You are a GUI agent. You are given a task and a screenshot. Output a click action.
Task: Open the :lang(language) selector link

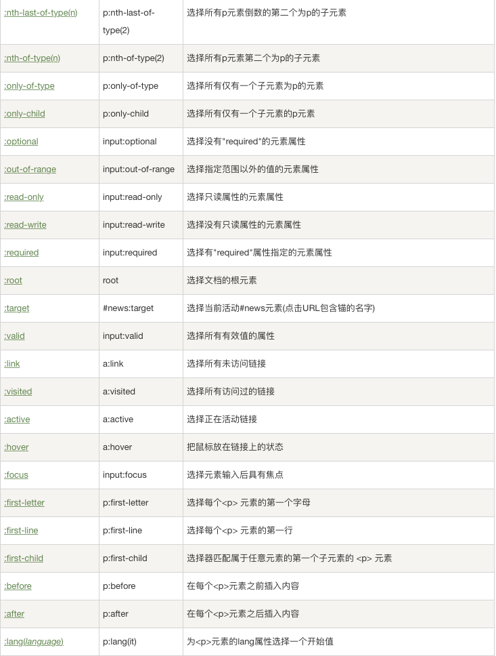pos(34,642)
